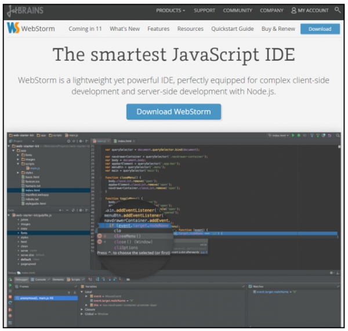348x331 pixels.
Task: Click the green Debug bug icon in IDE toolbar
Action: pyautogui.click(x=299, y=135)
